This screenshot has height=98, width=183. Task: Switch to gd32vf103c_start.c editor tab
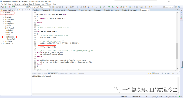[x=112, y=10]
